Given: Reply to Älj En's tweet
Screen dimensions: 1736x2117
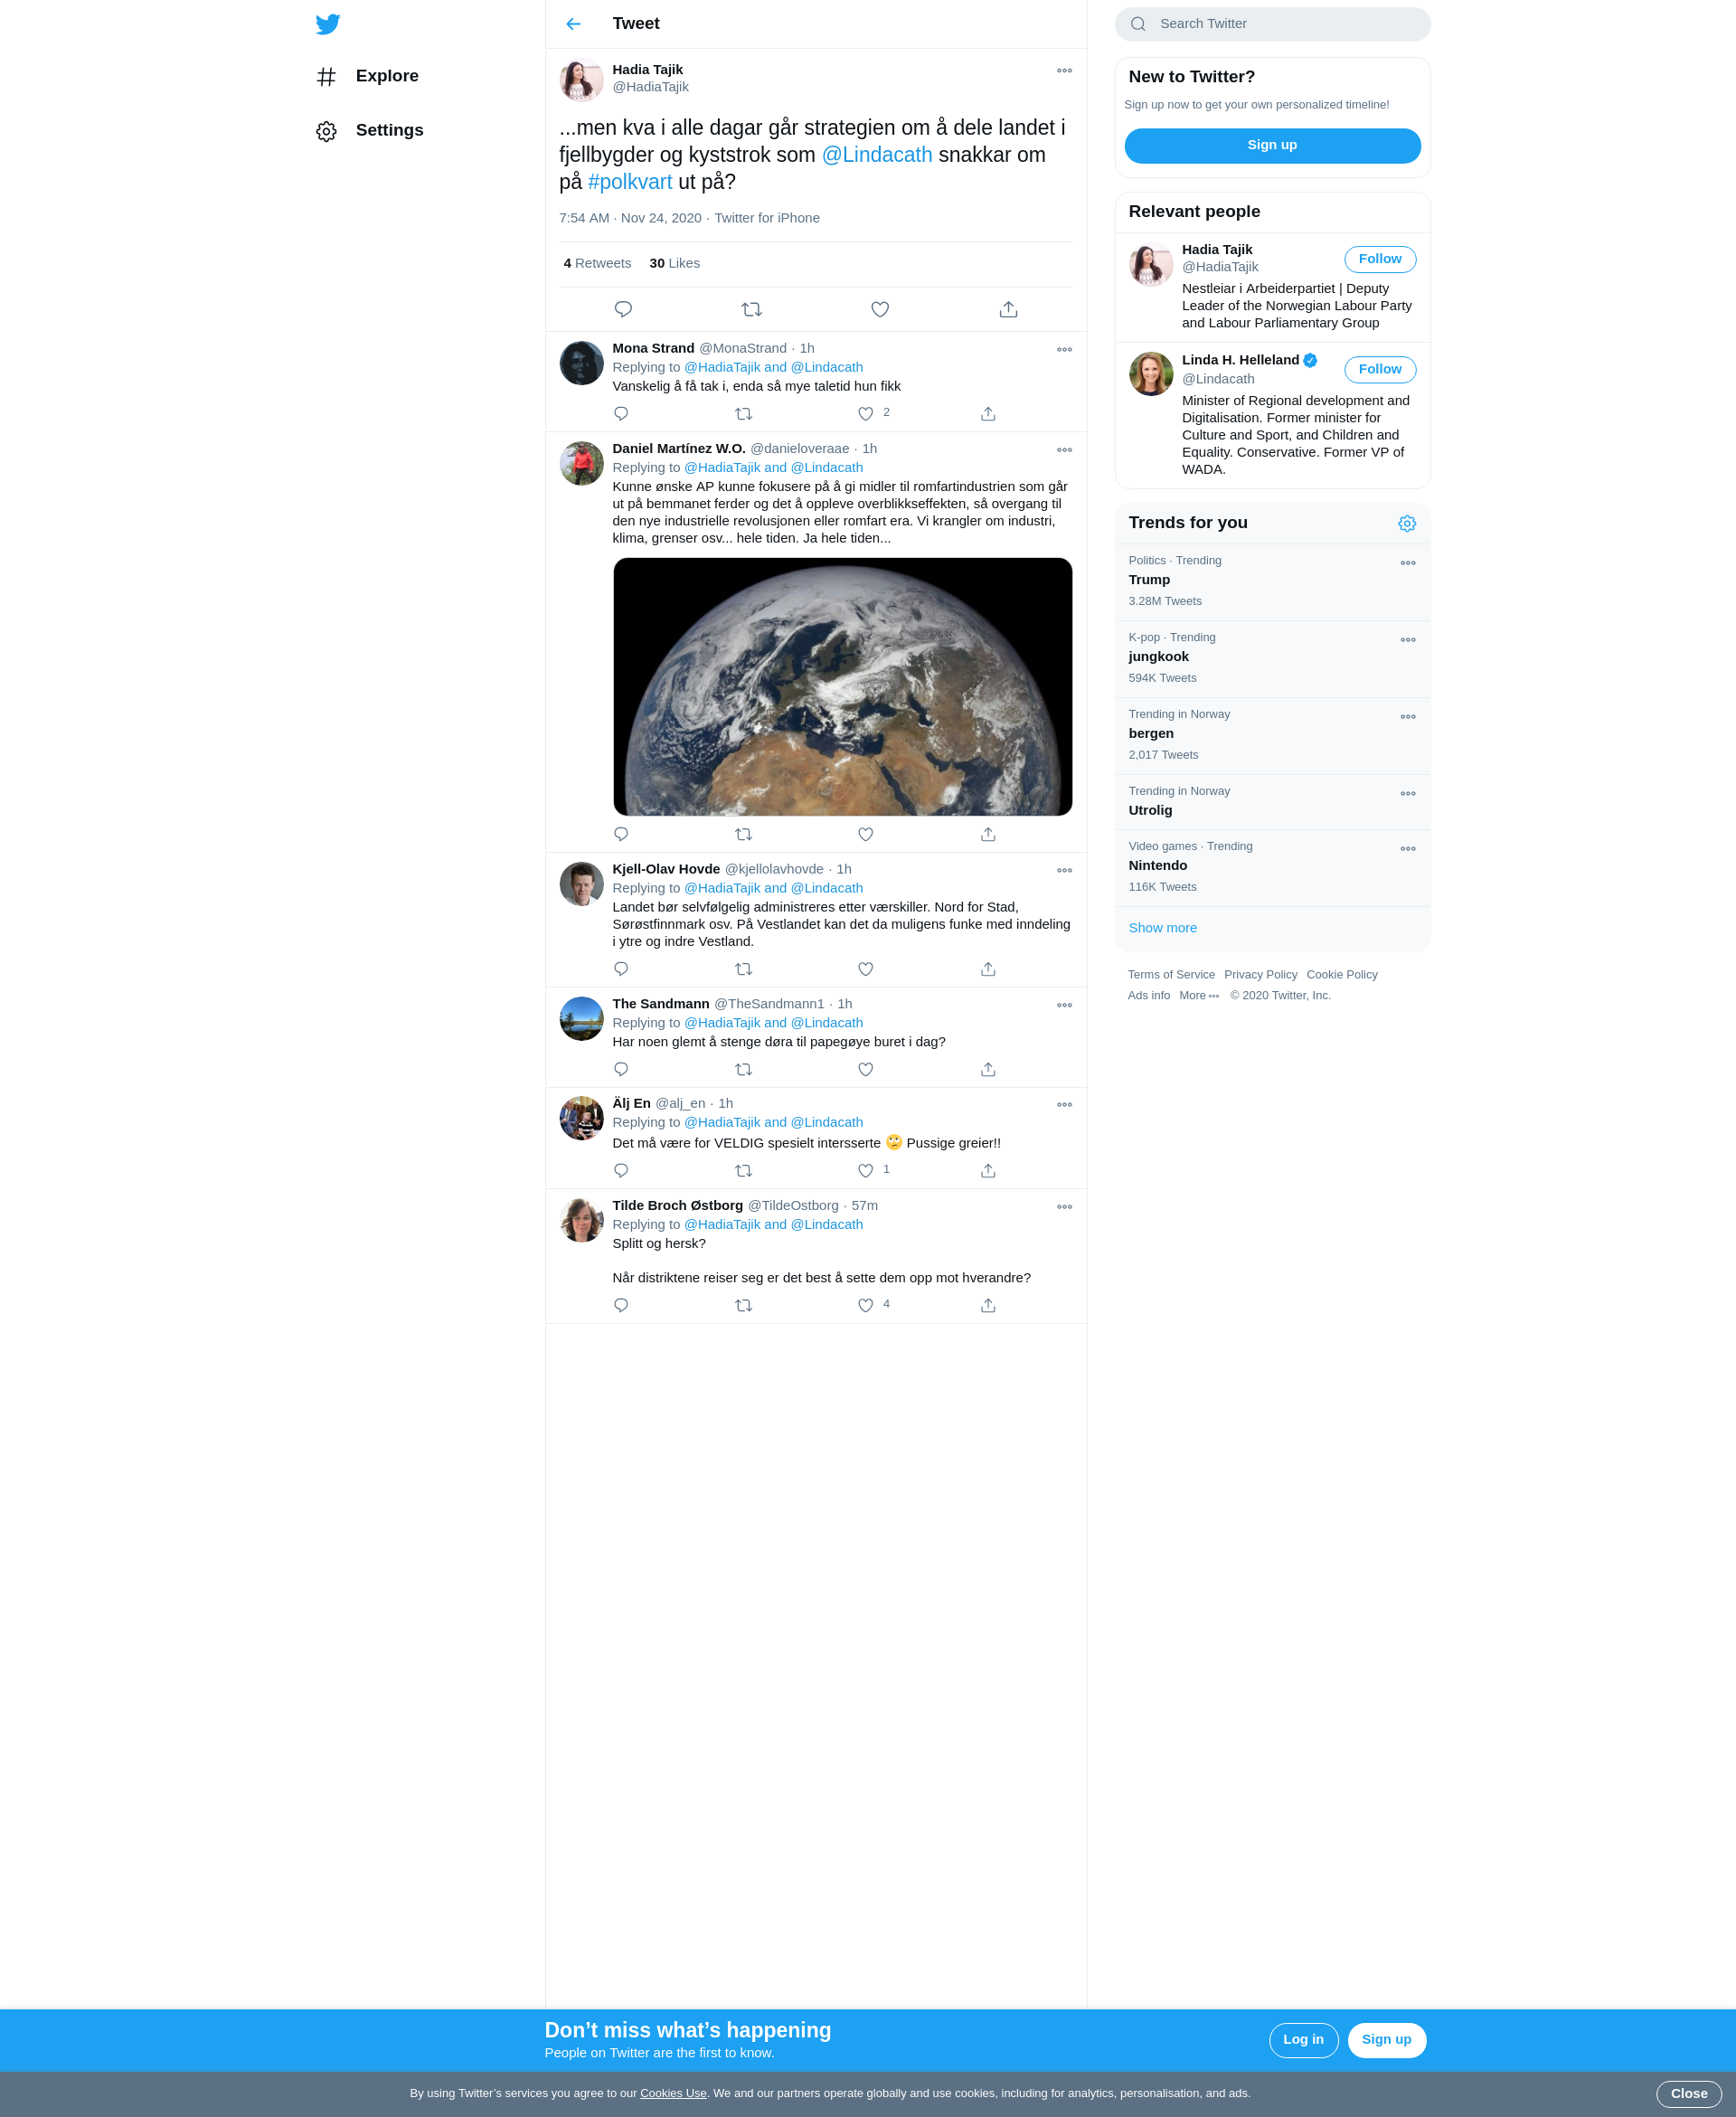Looking at the screenshot, I should 621,1170.
